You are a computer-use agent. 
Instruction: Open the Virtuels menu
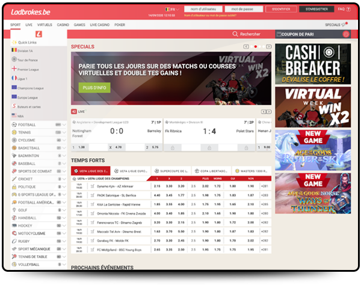pos(45,25)
